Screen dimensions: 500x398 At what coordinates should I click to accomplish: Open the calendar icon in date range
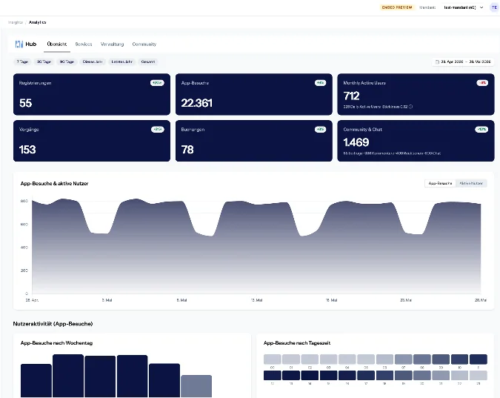coord(438,62)
